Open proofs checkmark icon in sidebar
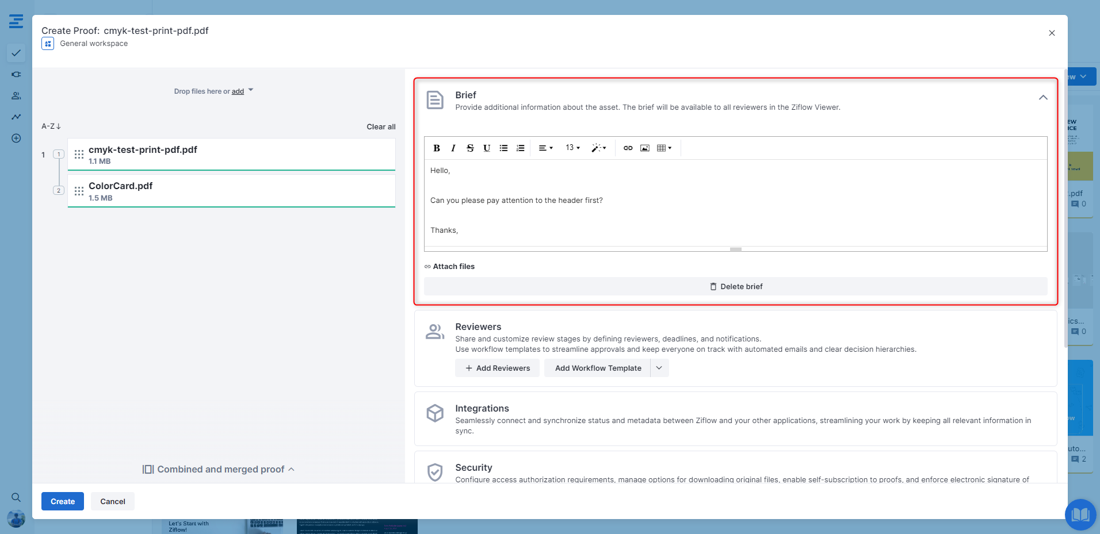 point(16,53)
